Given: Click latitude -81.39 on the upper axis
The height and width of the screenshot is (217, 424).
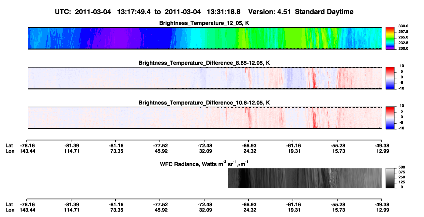Looking at the screenshot, I should click(x=71, y=145).
